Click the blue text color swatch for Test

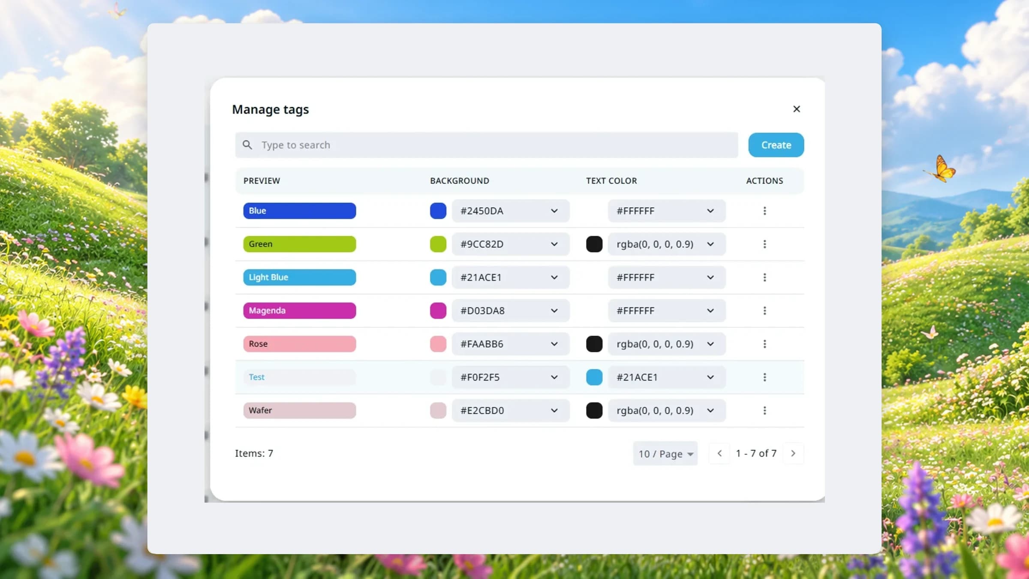pos(594,377)
